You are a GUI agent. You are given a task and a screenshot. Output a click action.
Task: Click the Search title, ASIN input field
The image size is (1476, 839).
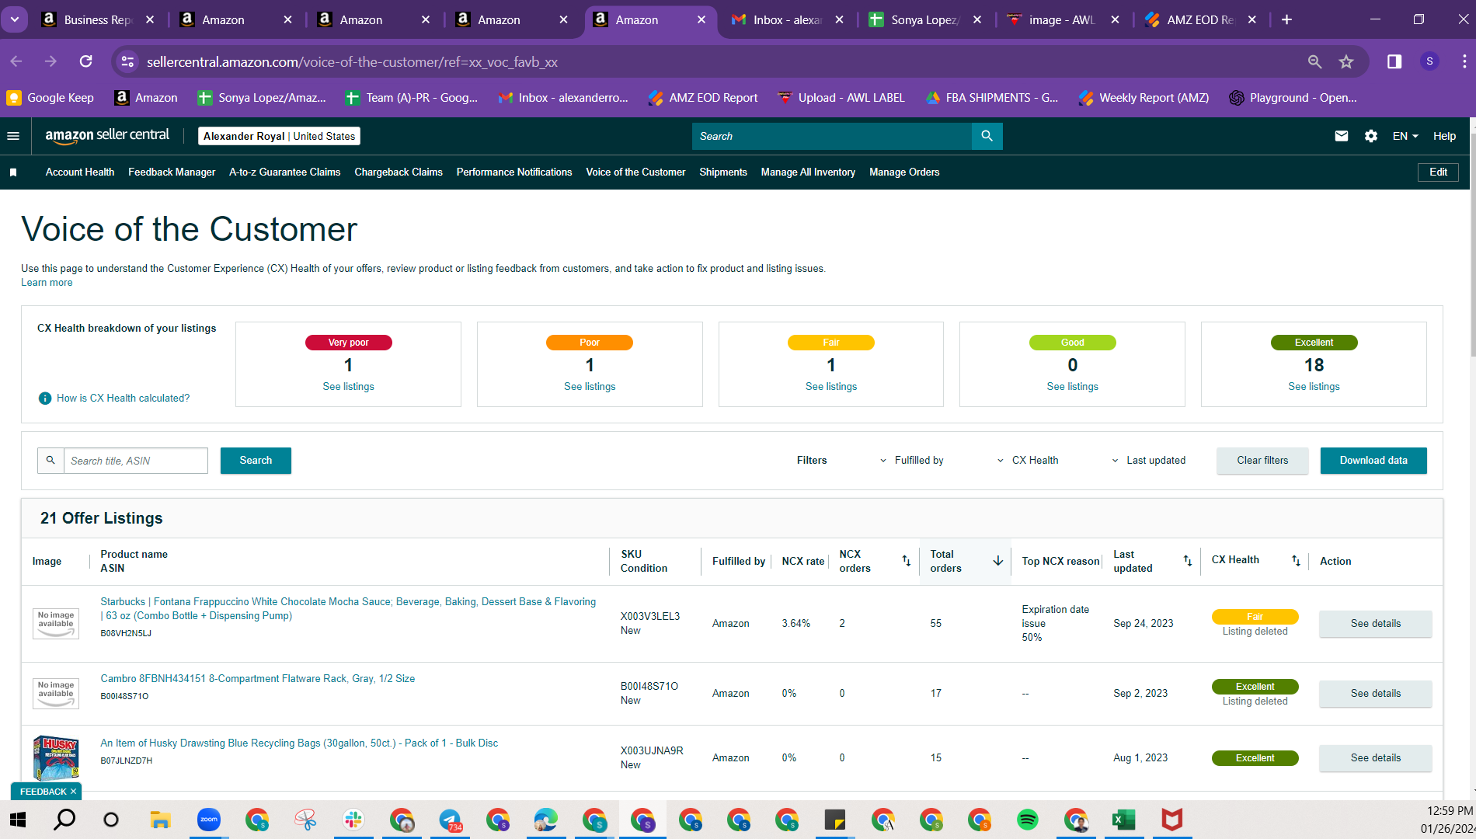click(135, 461)
